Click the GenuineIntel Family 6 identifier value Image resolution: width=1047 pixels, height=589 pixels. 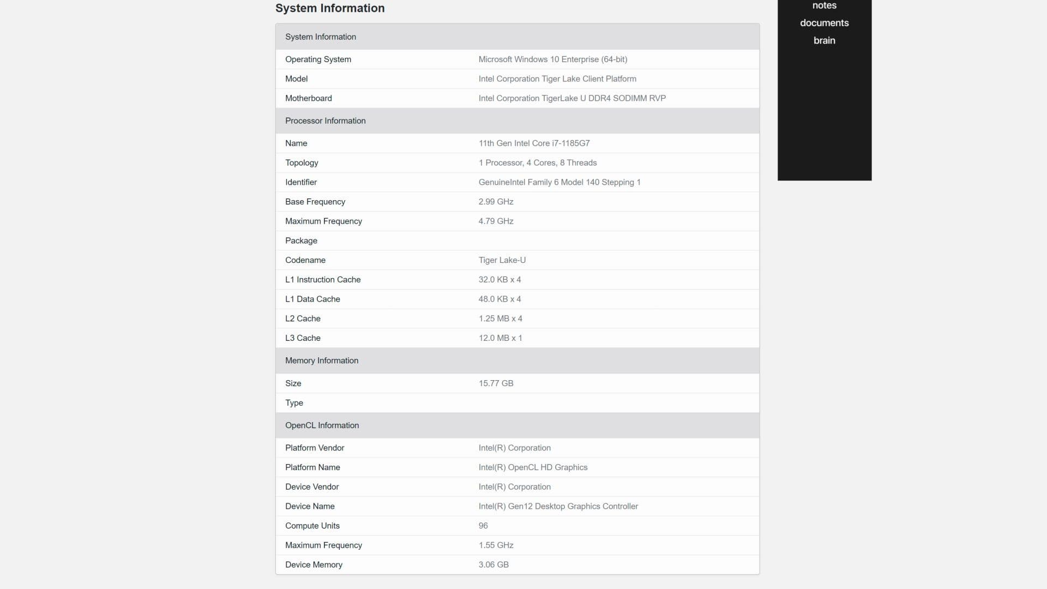pos(559,182)
